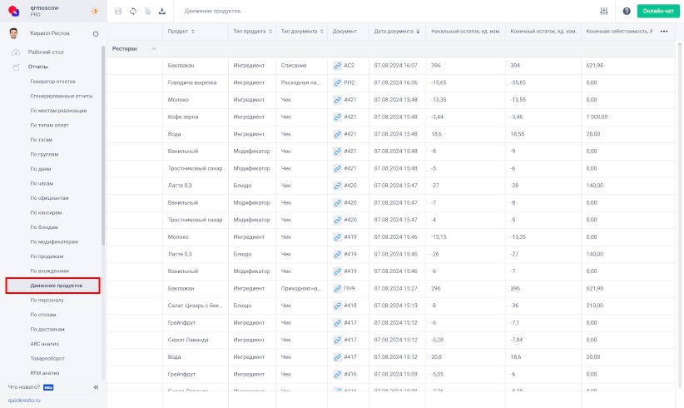684x408 pixels.
Task: Open По доставкам report
Action: tap(47, 330)
